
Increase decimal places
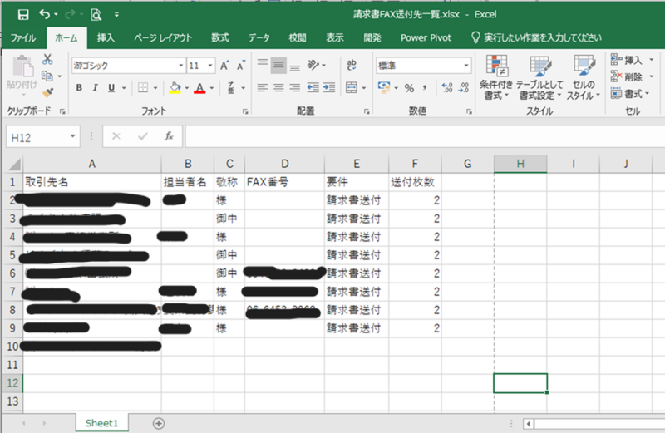click(447, 88)
